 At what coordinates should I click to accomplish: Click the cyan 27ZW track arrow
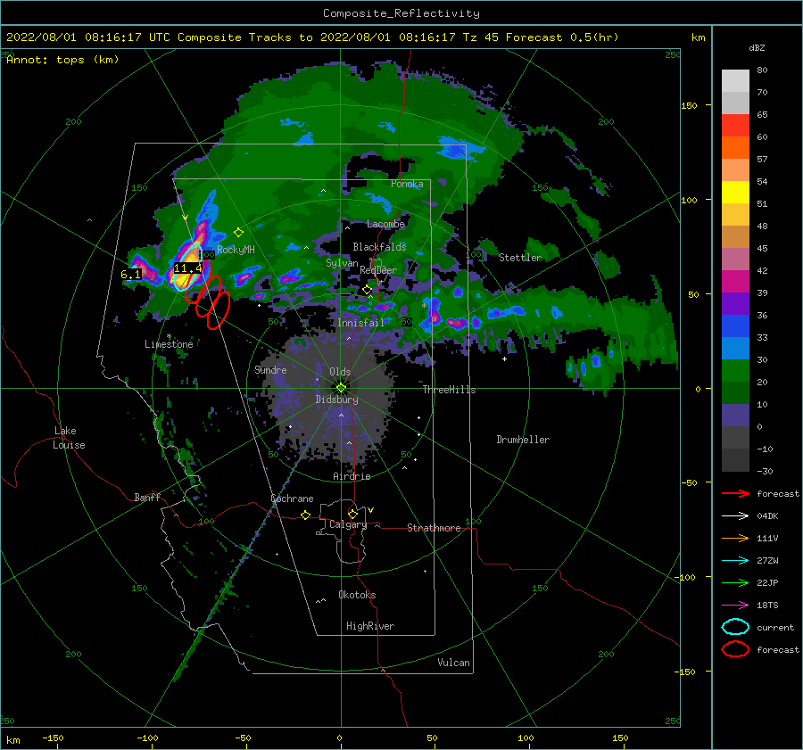click(x=735, y=561)
